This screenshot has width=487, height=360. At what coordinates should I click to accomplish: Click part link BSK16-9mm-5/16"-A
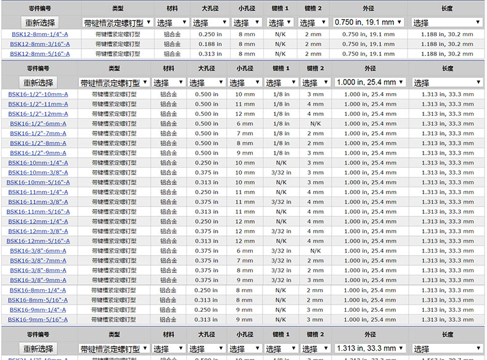point(38,320)
